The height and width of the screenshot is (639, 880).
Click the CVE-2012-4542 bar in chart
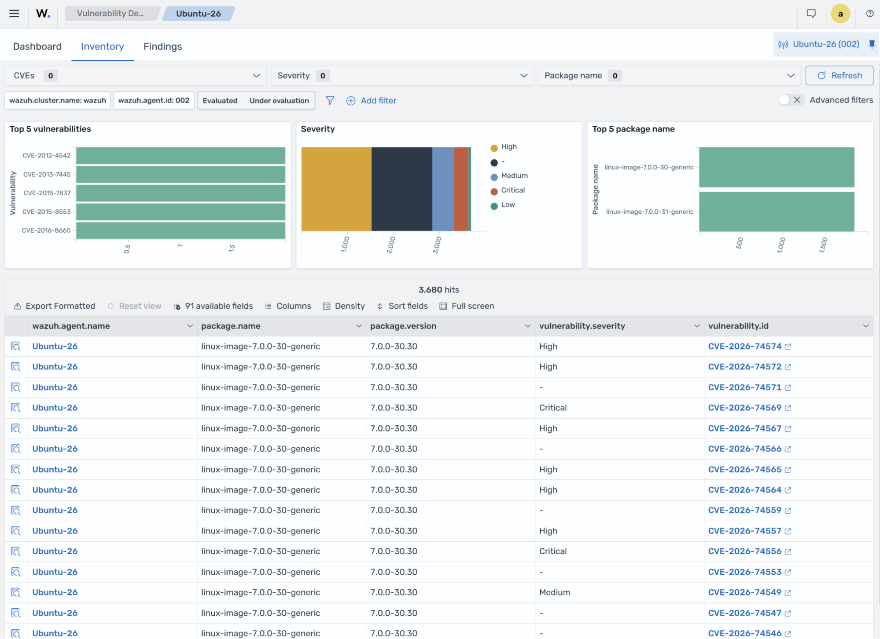pyautogui.click(x=180, y=156)
